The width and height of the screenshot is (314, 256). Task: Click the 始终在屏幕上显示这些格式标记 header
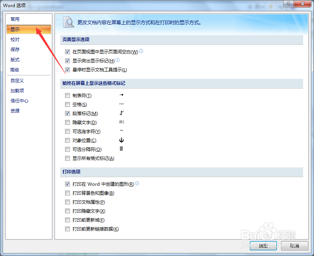(181, 83)
